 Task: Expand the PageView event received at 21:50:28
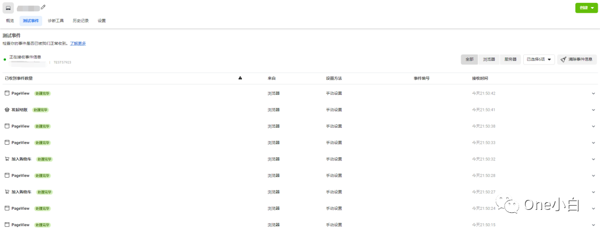click(x=594, y=176)
